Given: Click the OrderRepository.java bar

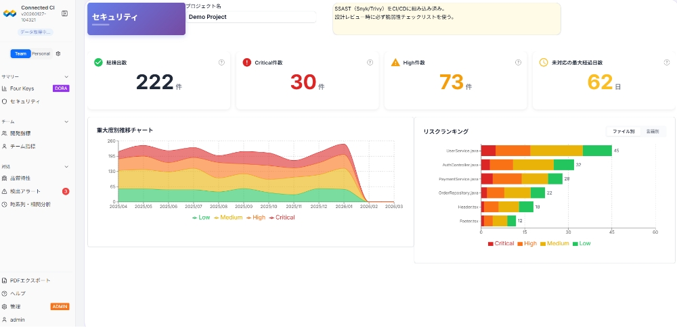Looking at the screenshot, I should pyautogui.click(x=513, y=193).
